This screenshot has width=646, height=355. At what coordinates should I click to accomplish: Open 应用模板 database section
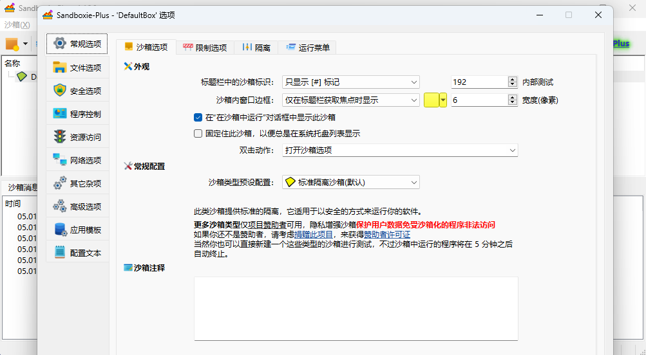tap(77, 230)
